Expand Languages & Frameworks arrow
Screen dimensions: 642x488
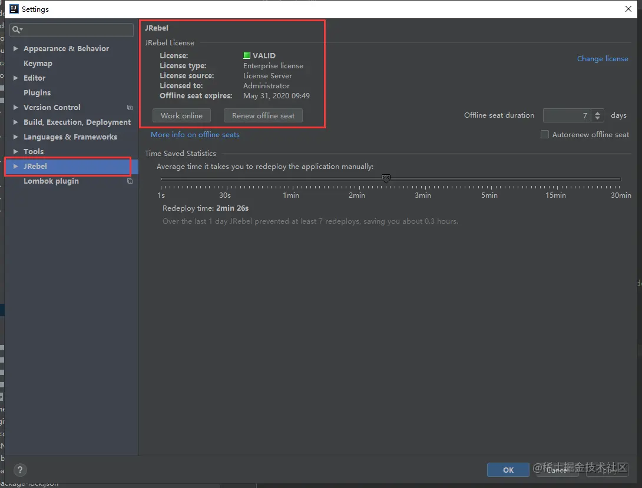(15, 137)
